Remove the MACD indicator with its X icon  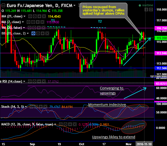coord(74,124)
